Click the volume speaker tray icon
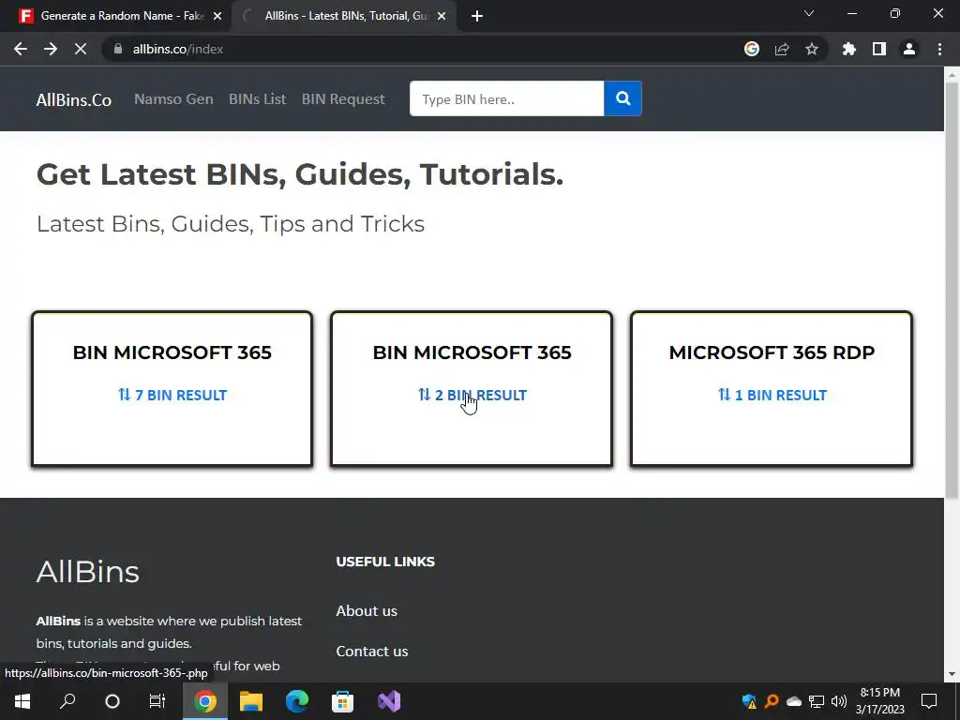The image size is (960, 720). pos(839,701)
